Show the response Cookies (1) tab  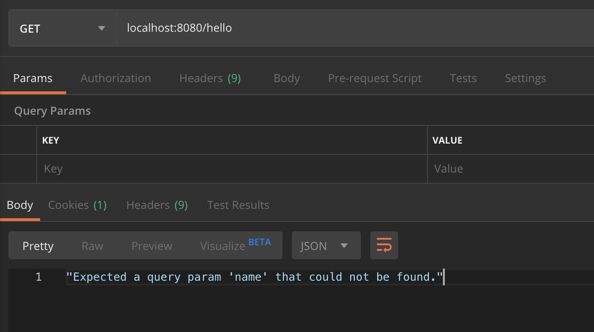(77, 205)
